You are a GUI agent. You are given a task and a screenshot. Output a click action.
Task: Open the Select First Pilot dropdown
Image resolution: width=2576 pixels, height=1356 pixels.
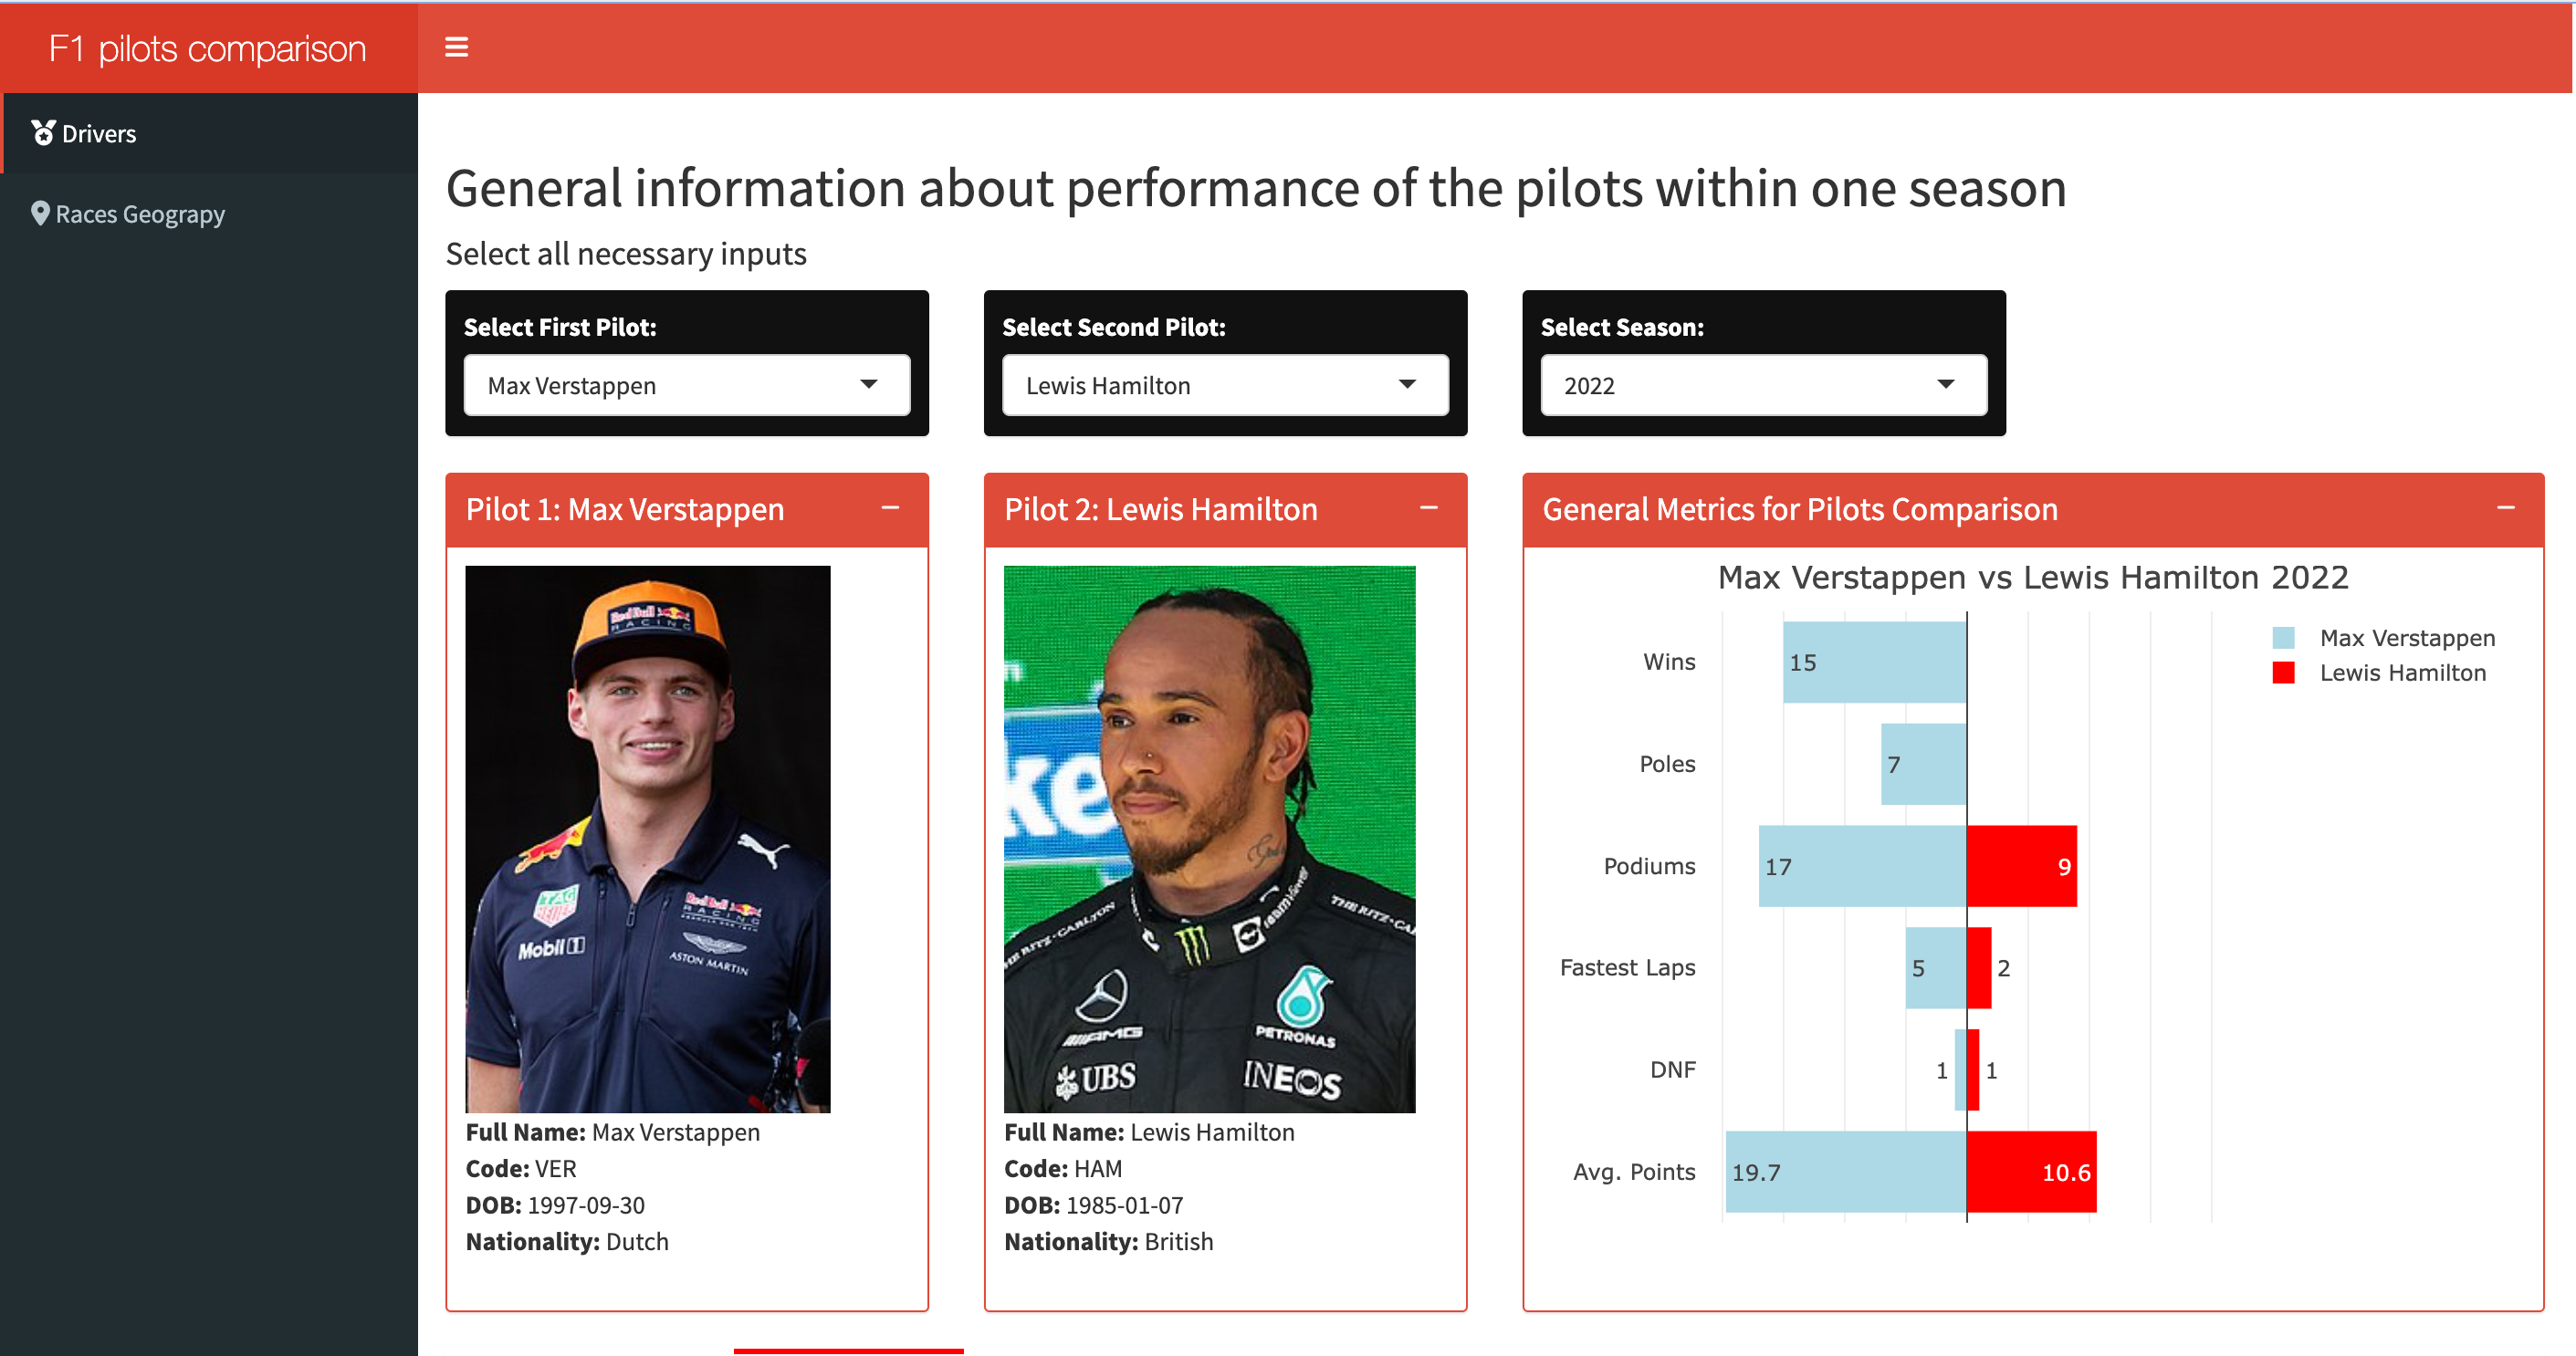686,385
